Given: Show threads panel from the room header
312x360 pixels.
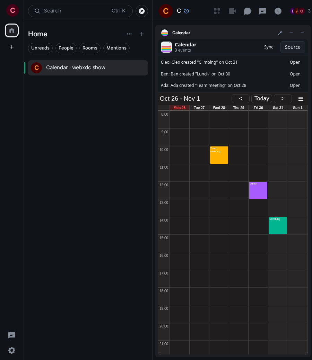Looking at the screenshot, I should 262,11.
